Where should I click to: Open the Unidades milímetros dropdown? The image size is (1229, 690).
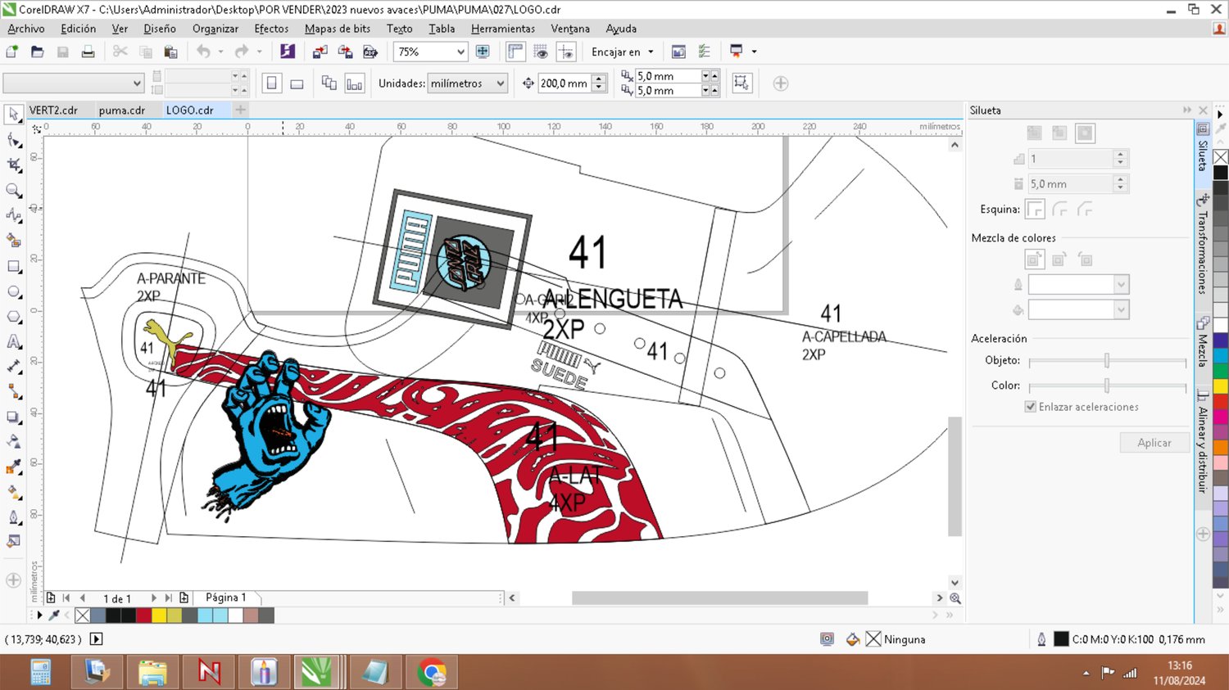tap(501, 83)
